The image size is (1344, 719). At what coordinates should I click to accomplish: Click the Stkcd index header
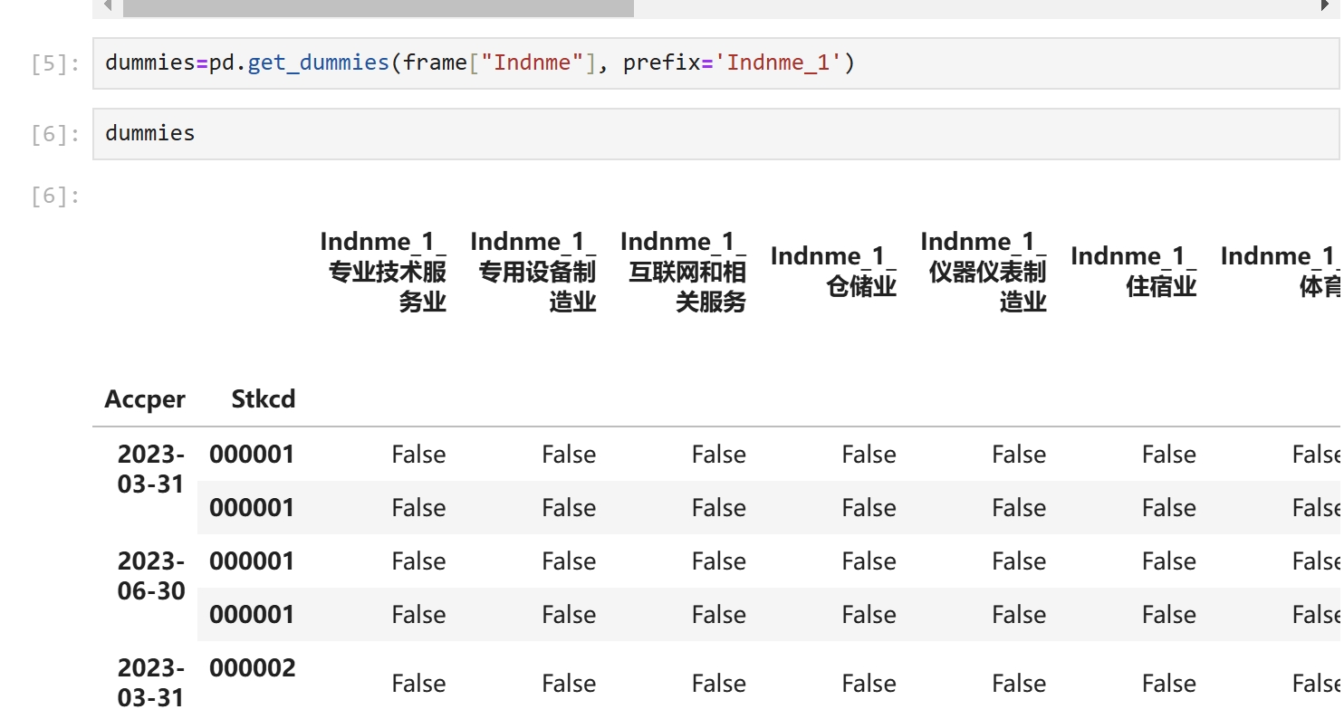264,399
